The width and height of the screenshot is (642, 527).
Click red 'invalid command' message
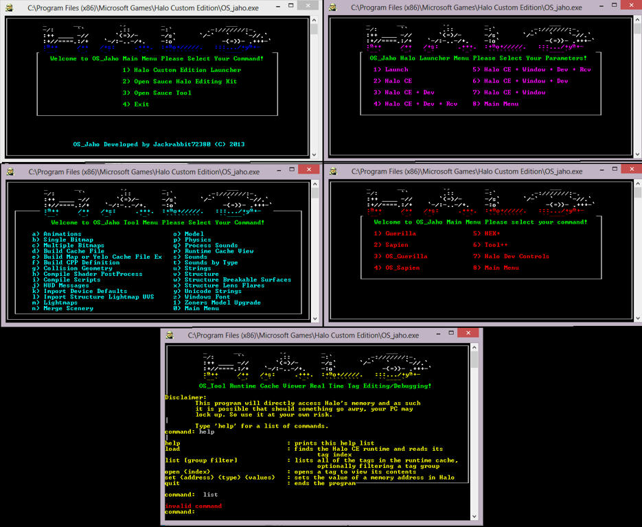[193, 506]
